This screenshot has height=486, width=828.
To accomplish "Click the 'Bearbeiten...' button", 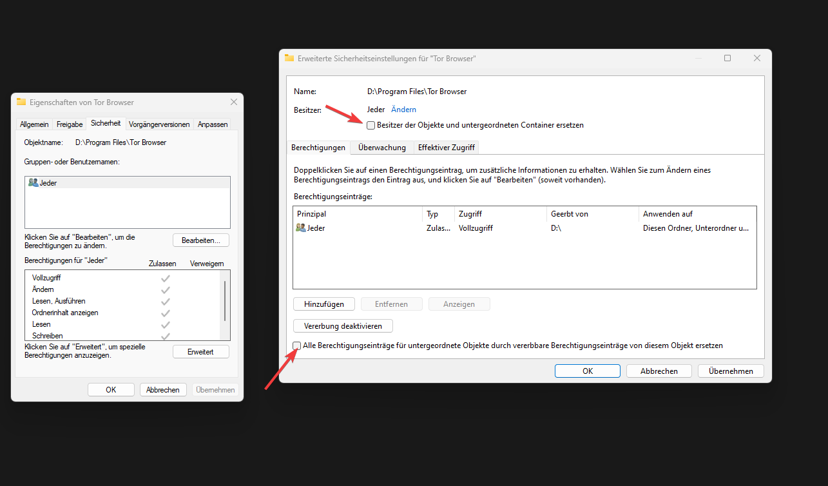I will click(x=201, y=240).
